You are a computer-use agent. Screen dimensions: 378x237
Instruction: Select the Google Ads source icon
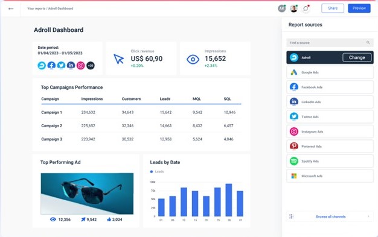294,72
